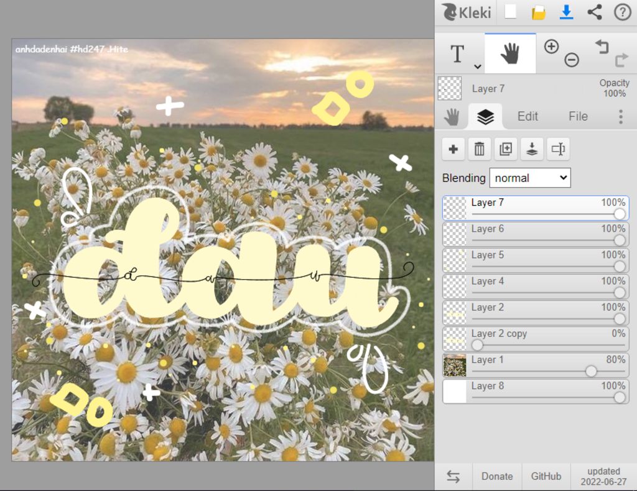
Task: Open the help question mark icon
Action: tap(622, 12)
